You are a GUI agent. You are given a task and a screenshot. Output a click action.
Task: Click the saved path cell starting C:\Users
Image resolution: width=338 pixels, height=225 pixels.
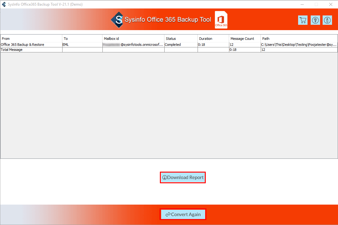[298, 45]
